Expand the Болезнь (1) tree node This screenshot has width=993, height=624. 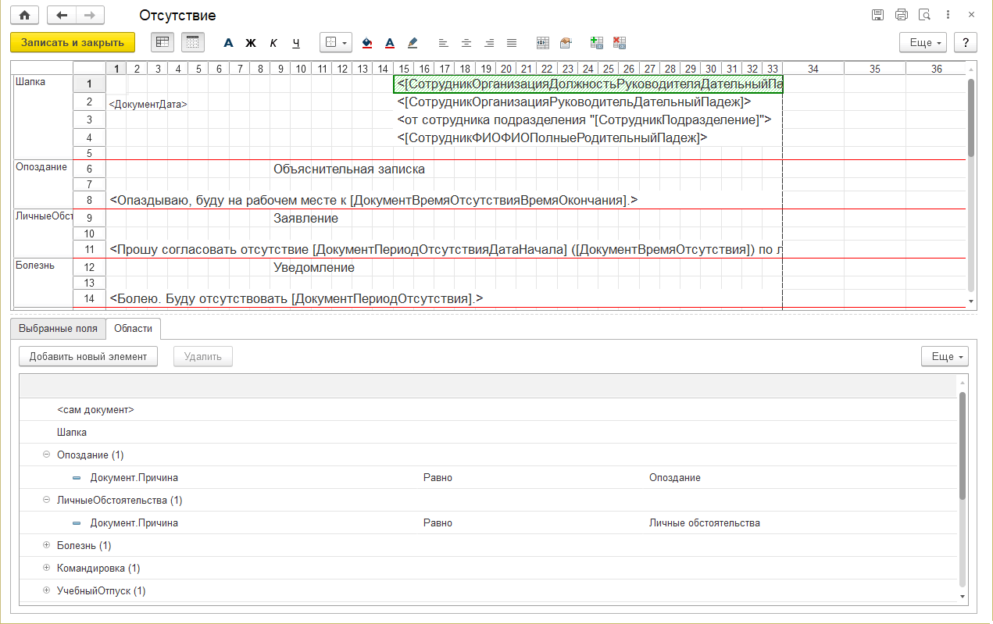coord(47,545)
